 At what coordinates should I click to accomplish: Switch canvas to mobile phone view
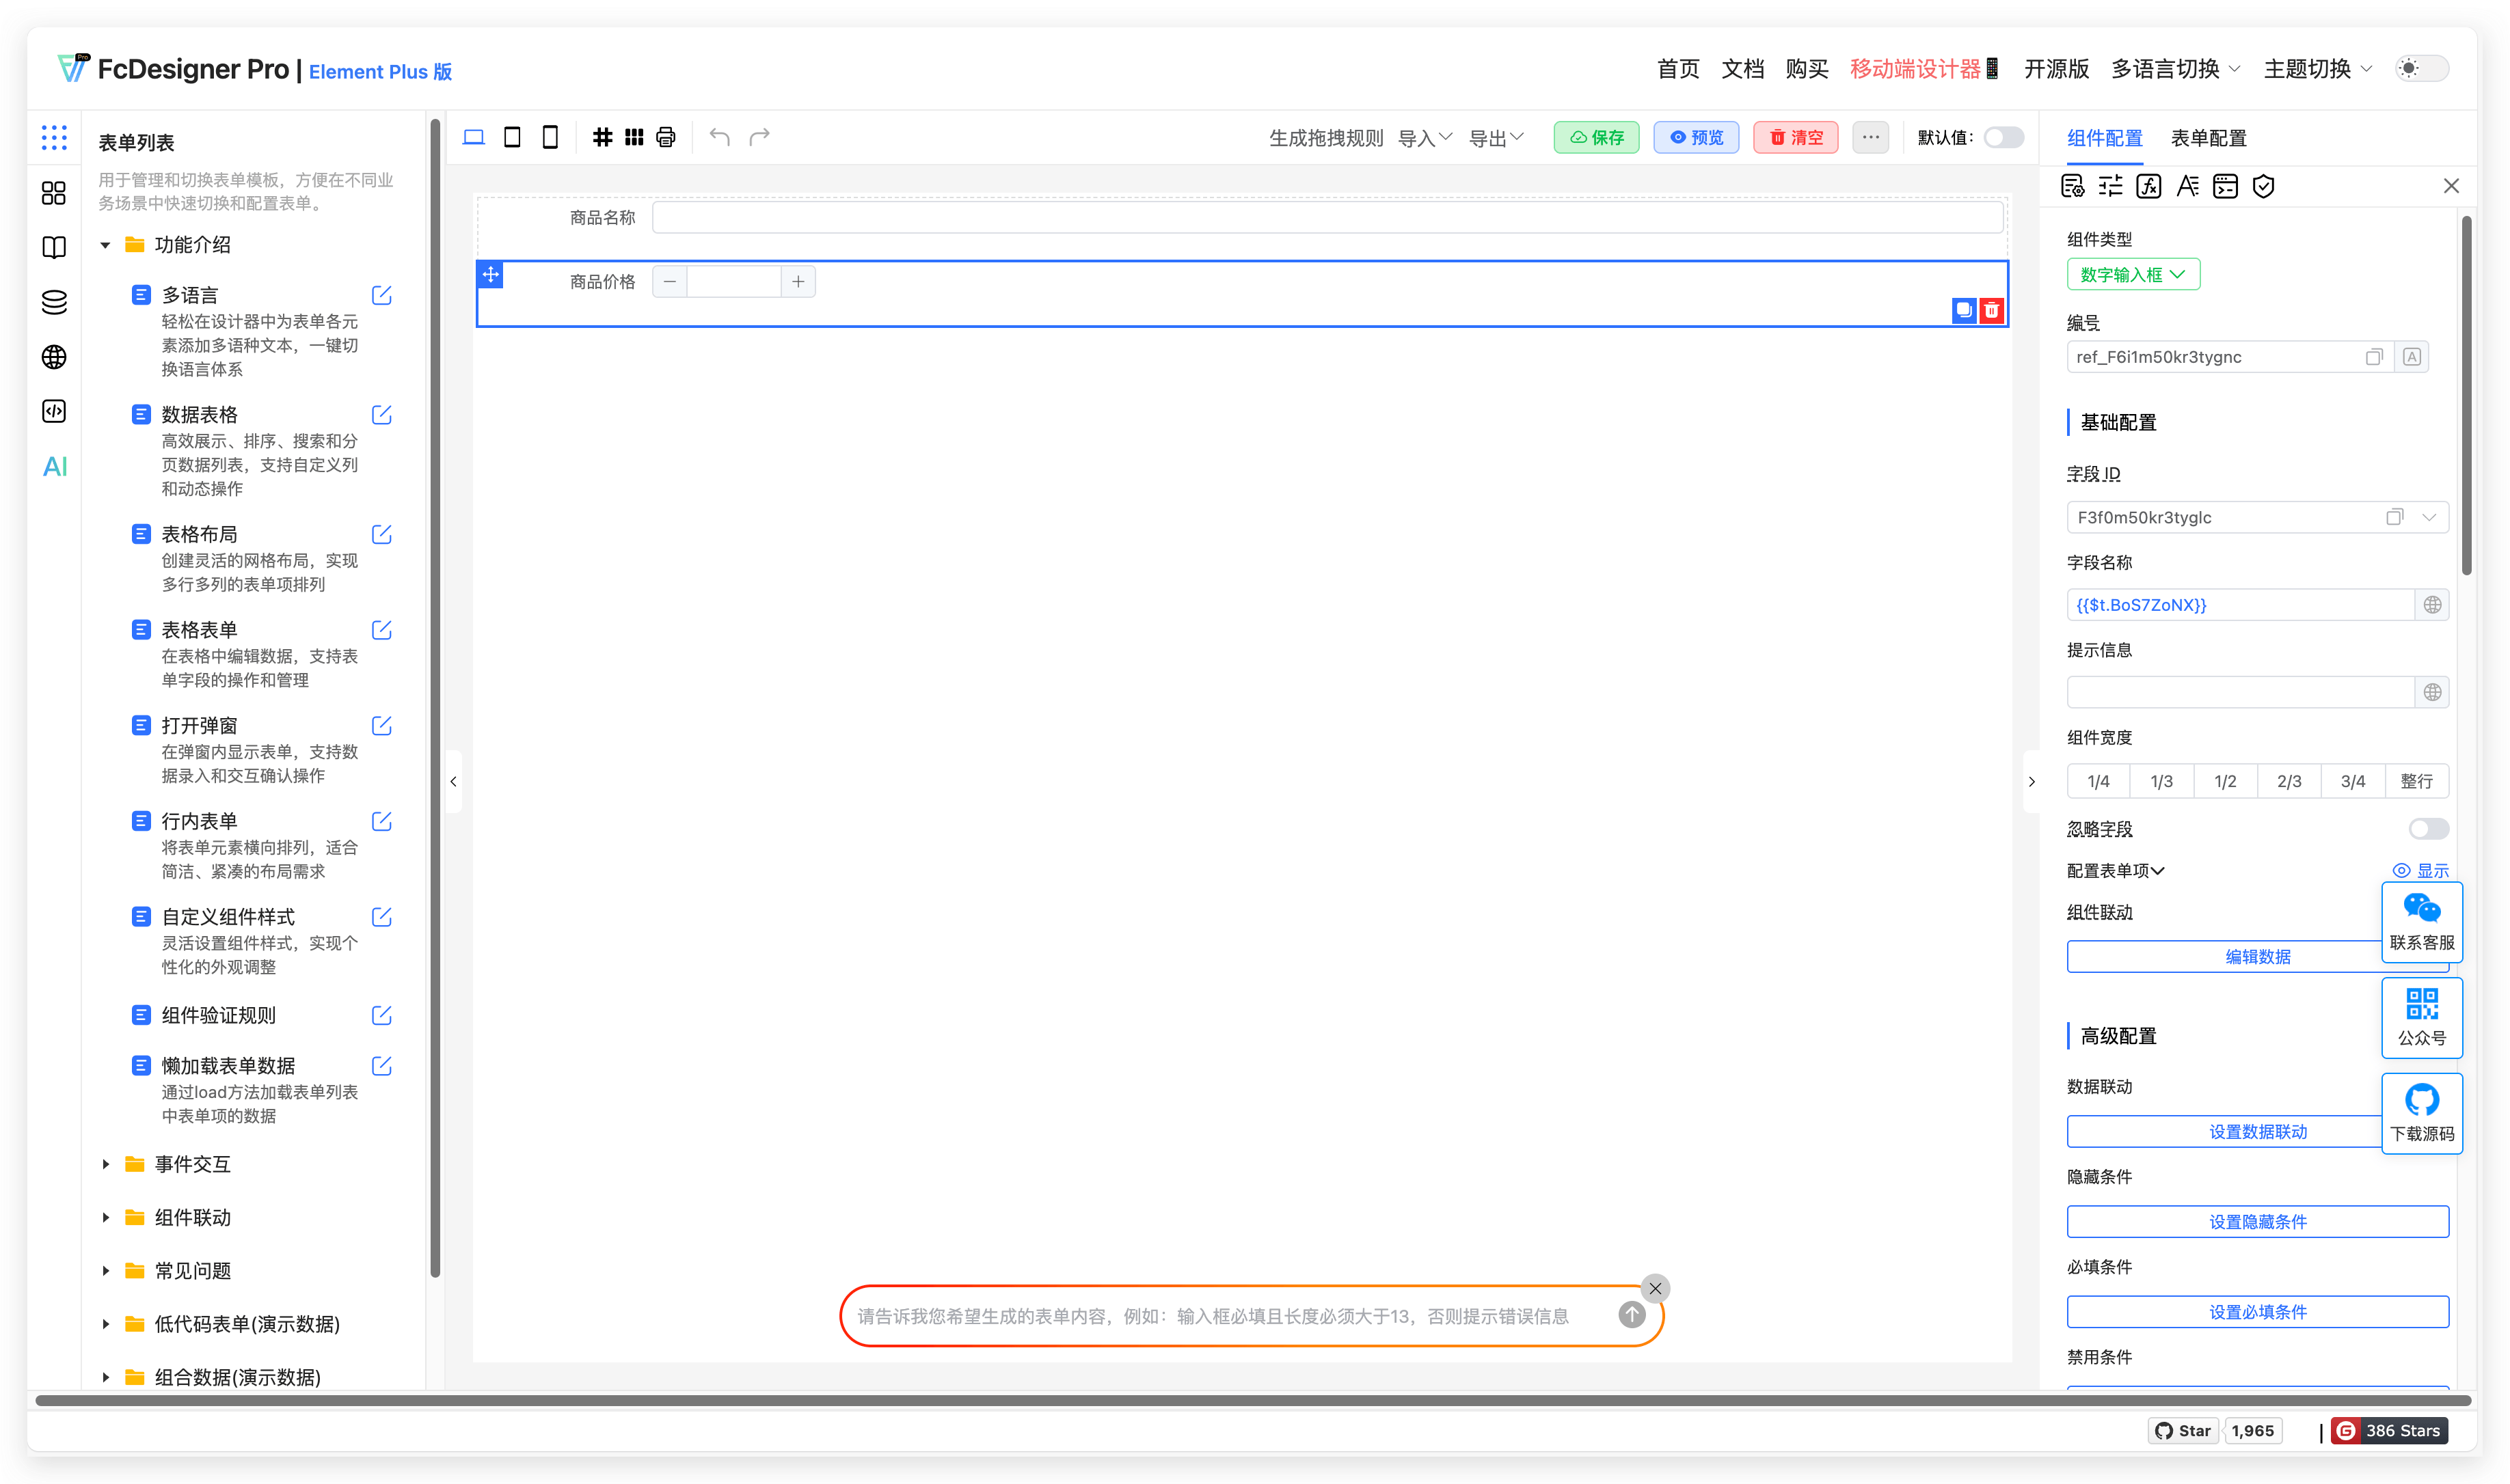click(550, 137)
